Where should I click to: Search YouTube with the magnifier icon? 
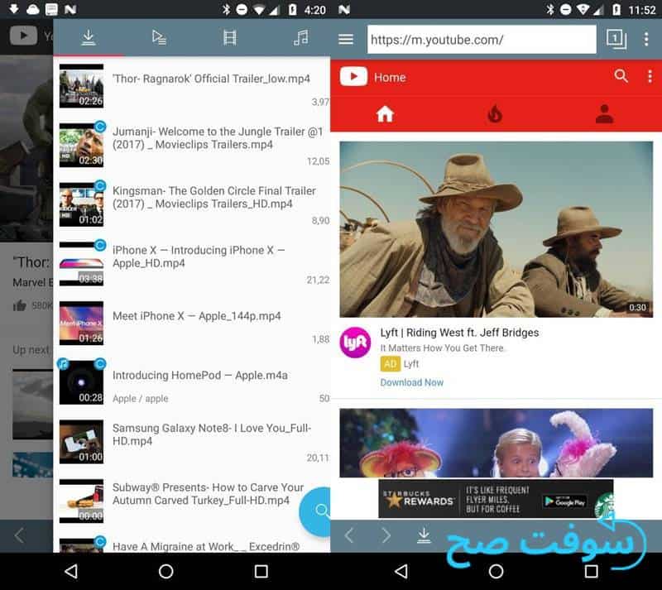point(621,76)
